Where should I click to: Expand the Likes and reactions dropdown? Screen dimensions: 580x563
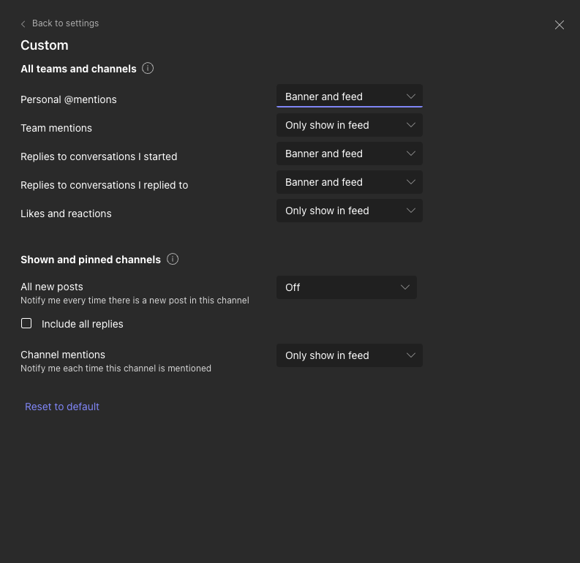[x=349, y=211]
